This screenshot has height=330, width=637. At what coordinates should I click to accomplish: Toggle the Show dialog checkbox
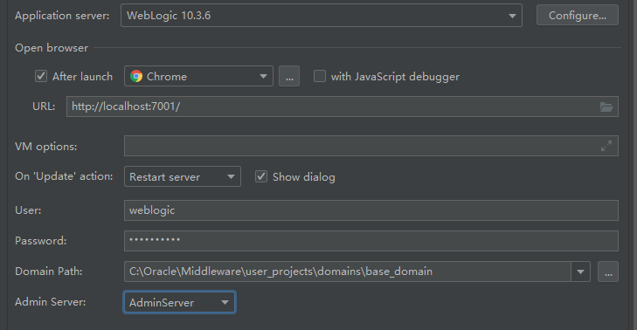[x=261, y=176]
